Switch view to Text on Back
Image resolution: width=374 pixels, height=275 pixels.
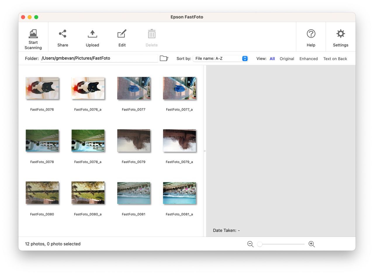point(335,59)
